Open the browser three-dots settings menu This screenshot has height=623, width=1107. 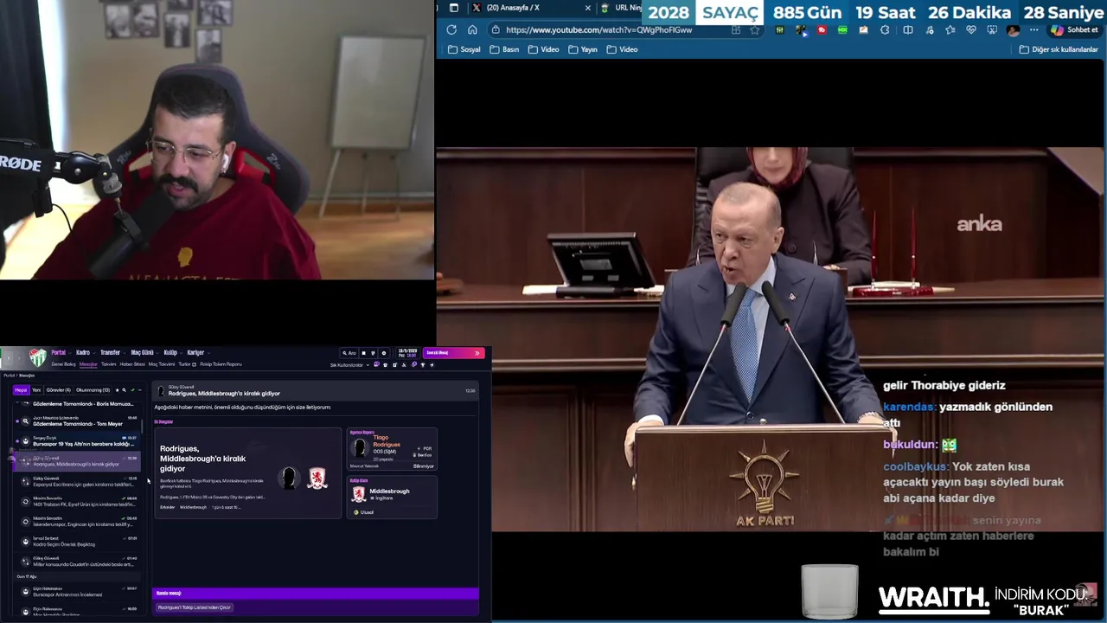pyautogui.click(x=1033, y=29)
